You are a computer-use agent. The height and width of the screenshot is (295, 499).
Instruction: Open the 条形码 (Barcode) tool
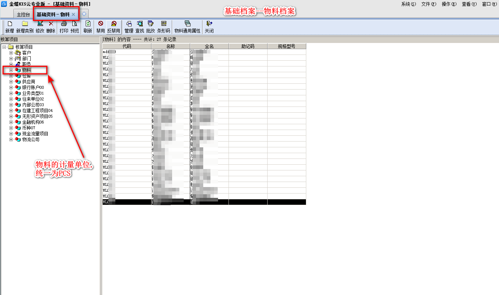[163, 24]
